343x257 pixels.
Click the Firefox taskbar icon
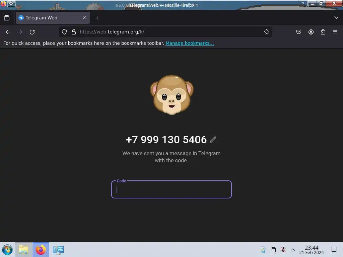tap(41, 250)
